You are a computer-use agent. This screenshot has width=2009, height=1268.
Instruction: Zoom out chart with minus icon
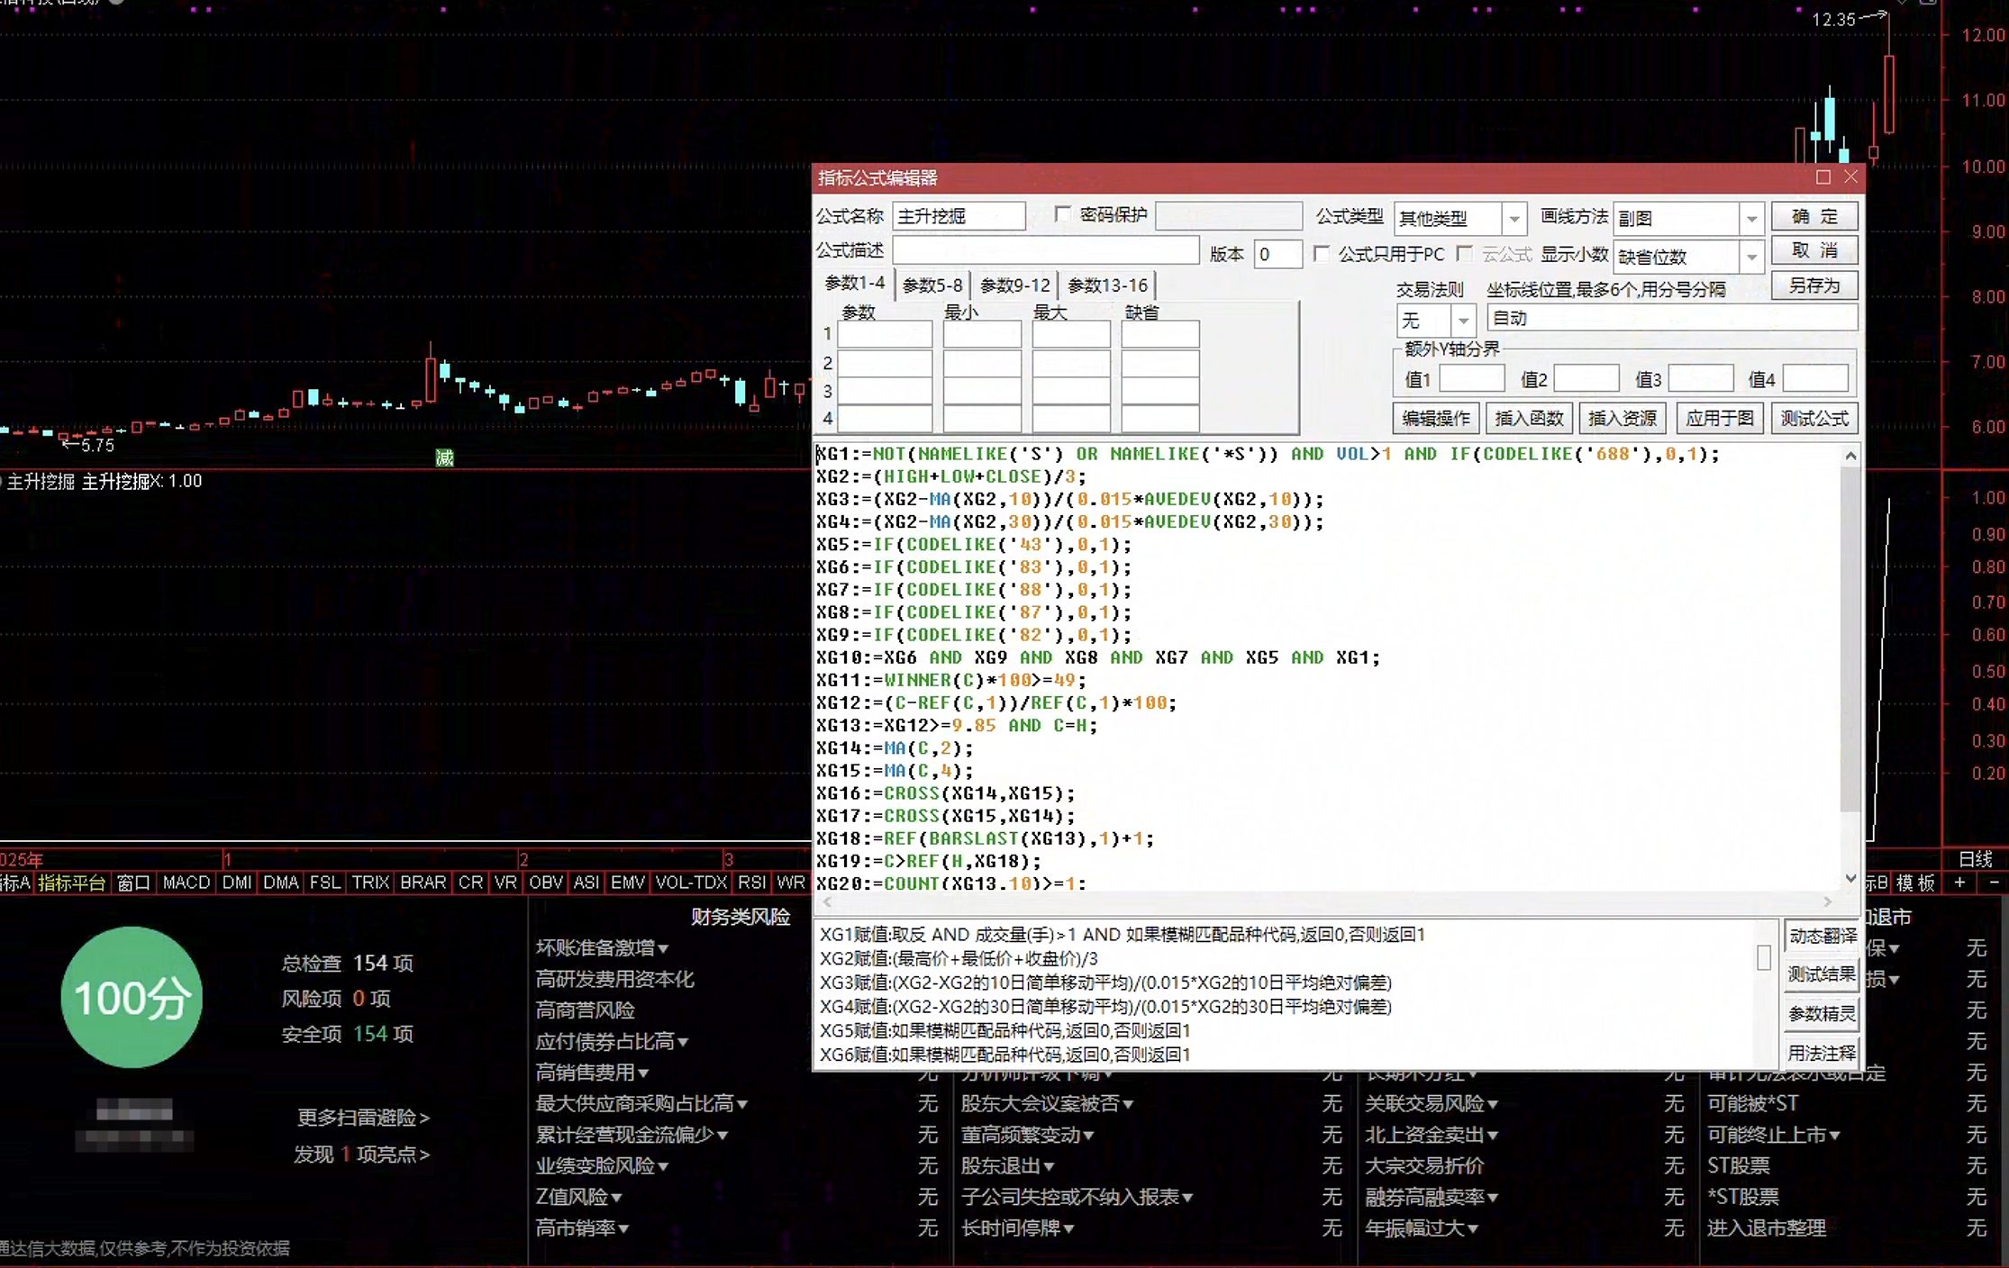tap(1994, 883)
